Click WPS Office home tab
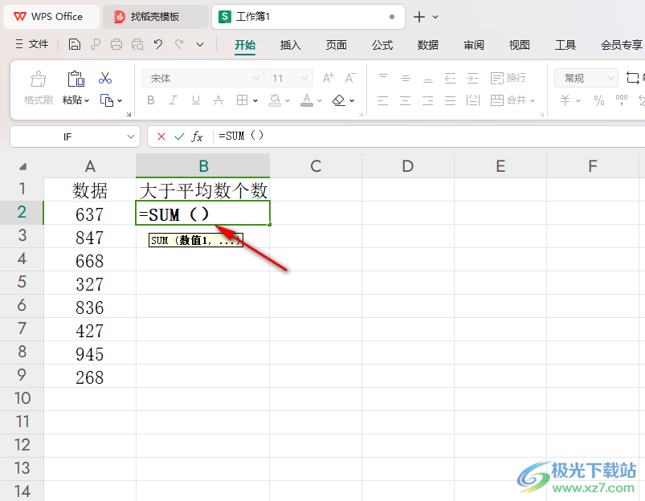 pyautogui.click(x=51, y=17)
